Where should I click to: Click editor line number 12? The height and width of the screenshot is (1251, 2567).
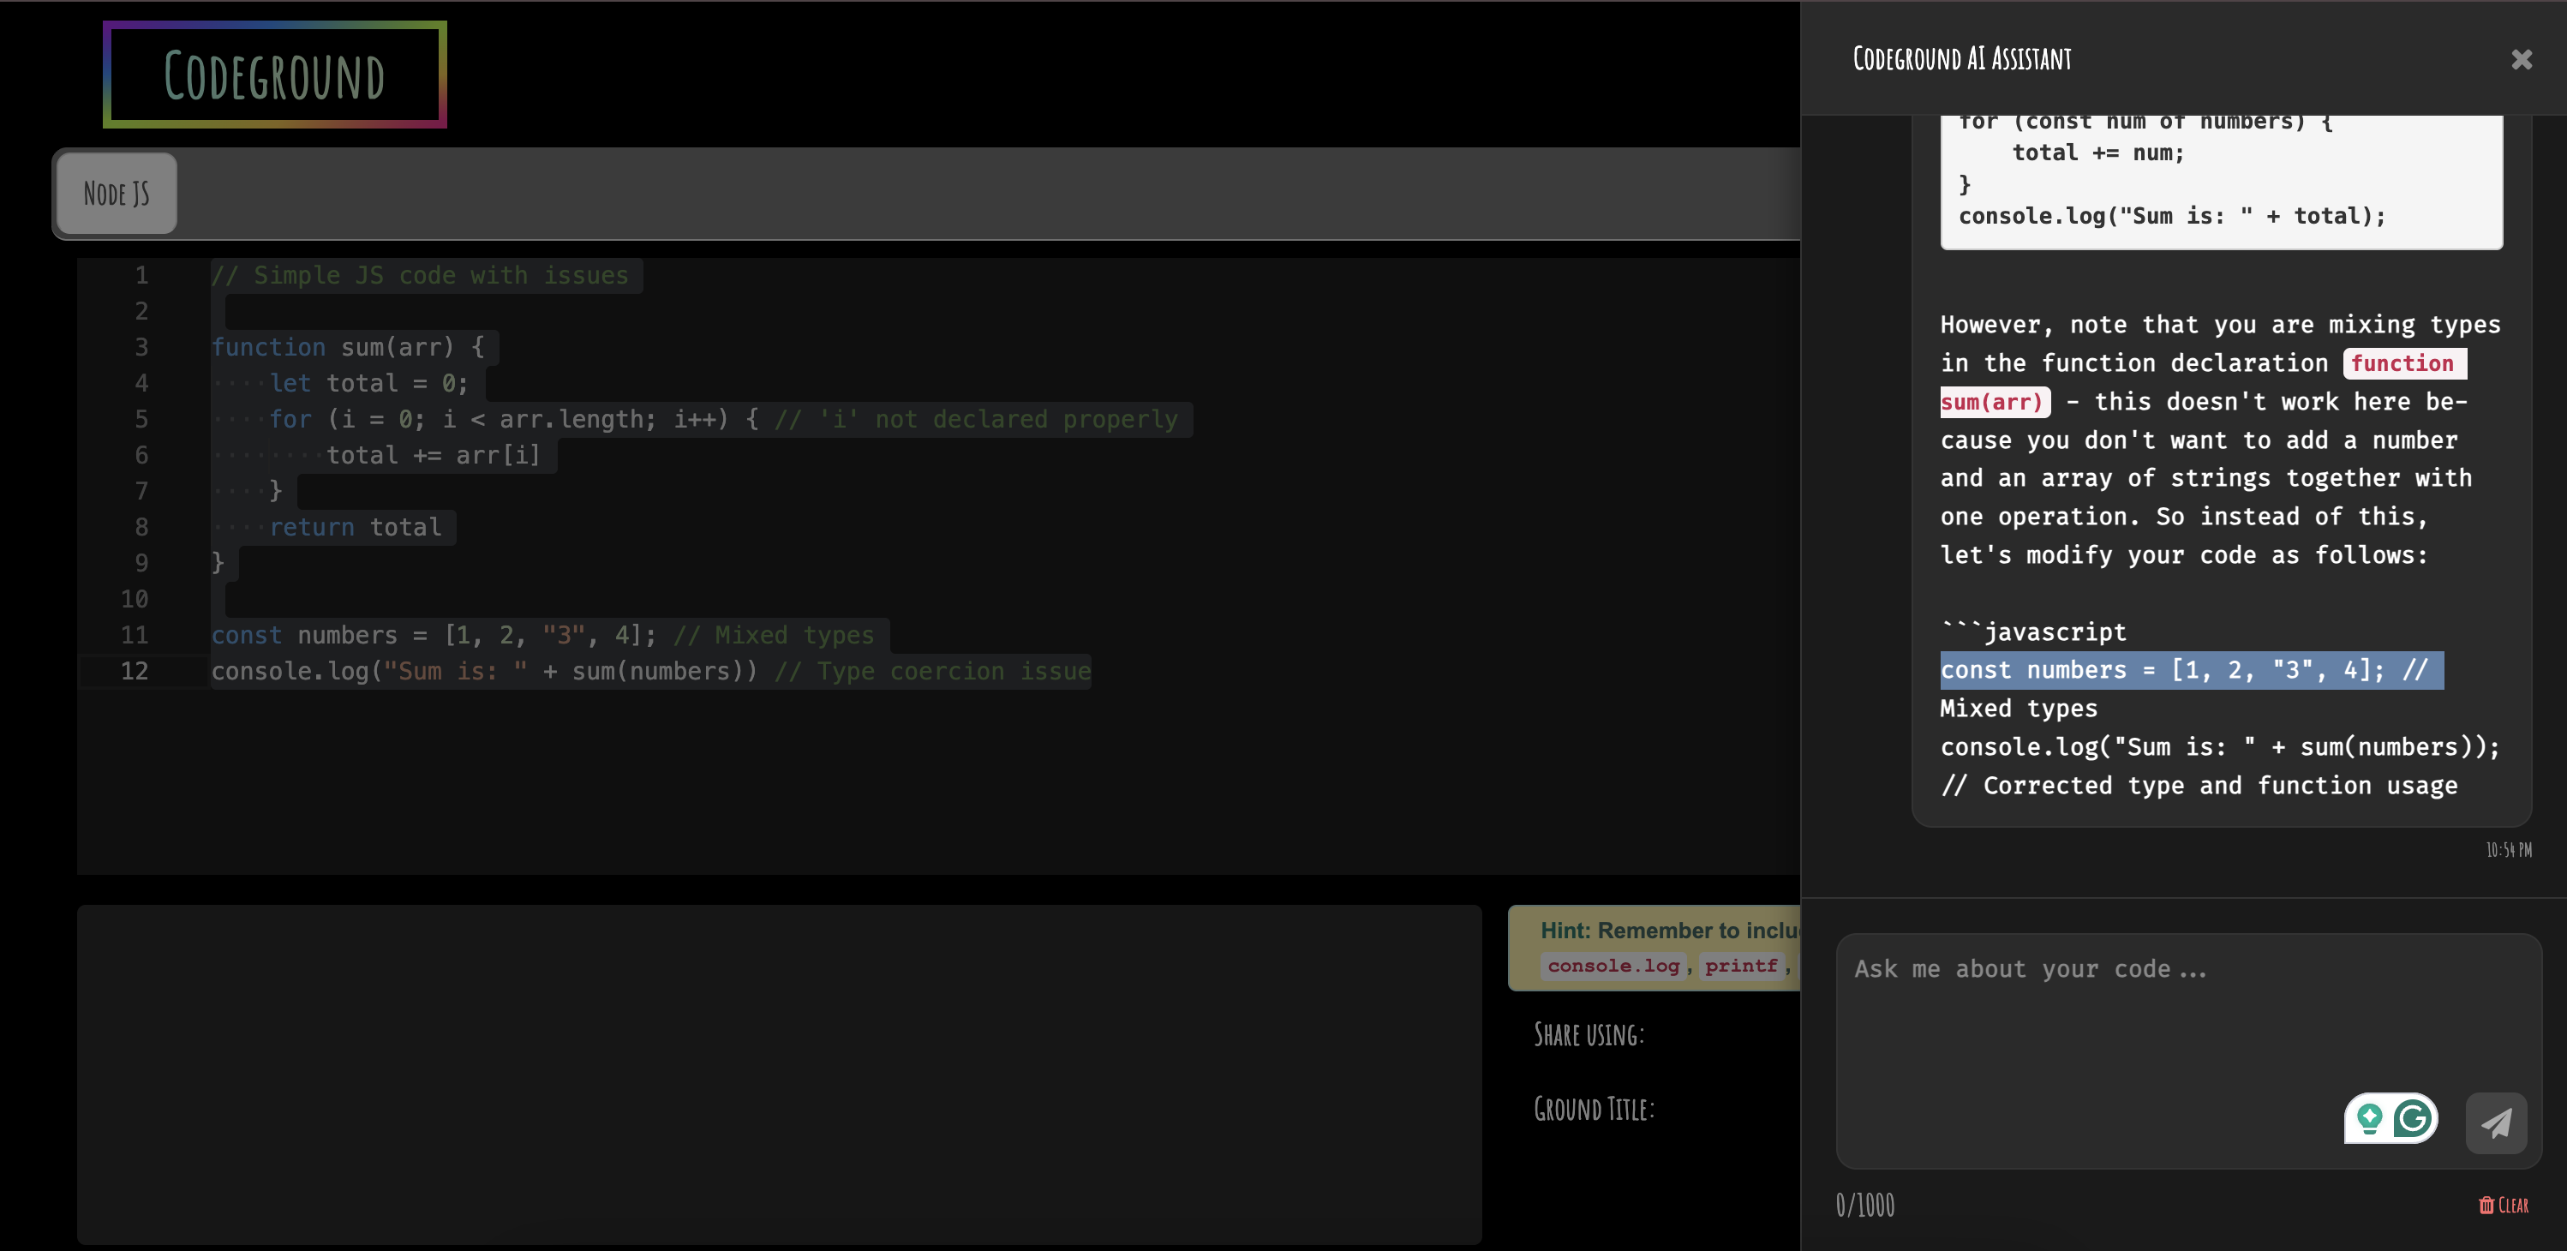click(135, 671)
